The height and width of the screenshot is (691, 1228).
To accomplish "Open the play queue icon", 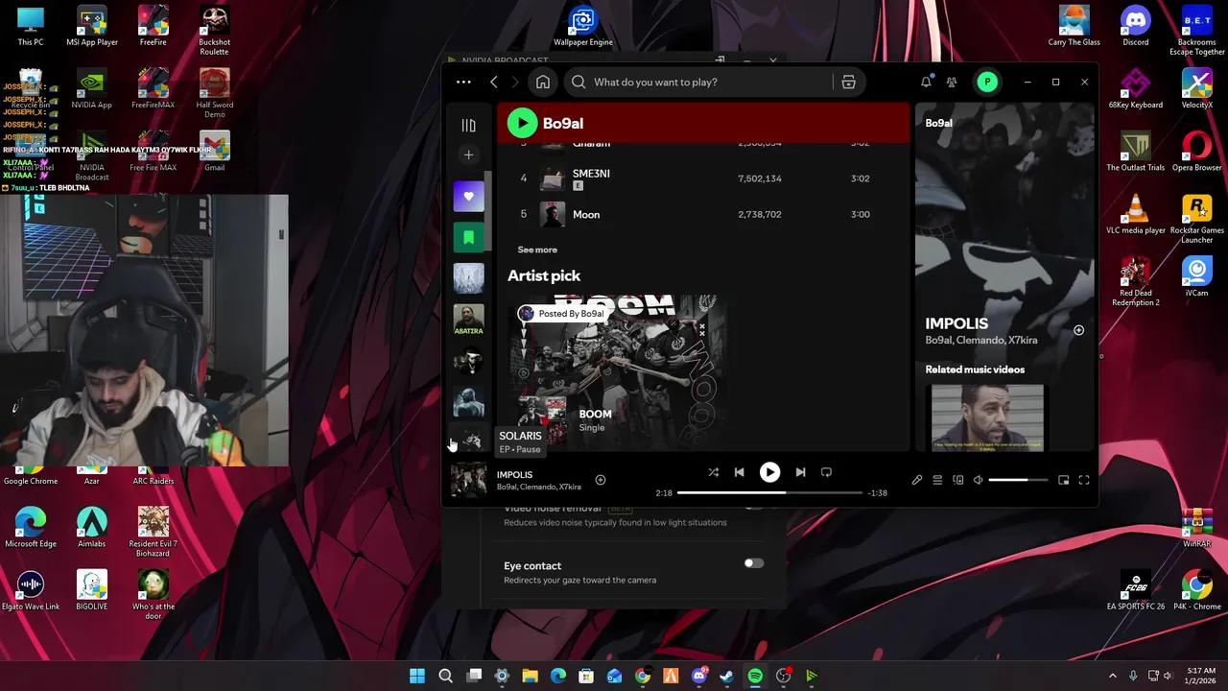I will pyautogui.click(x=937, y=480).
